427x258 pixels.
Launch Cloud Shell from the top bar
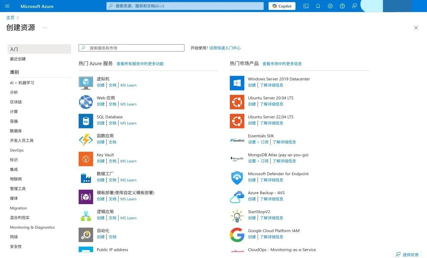(306, 6)
